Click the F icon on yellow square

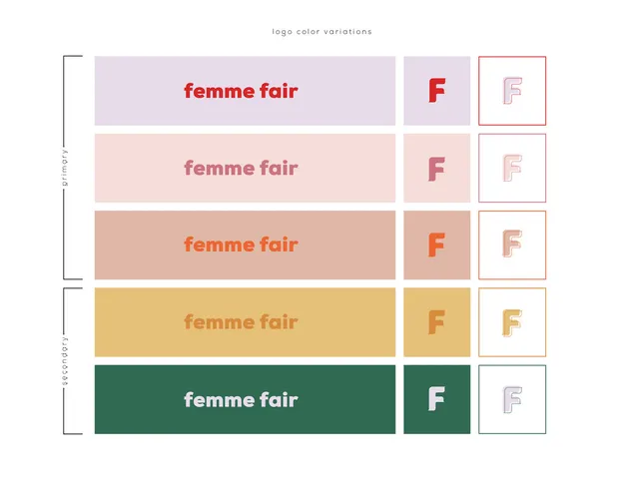coord(436,322)
